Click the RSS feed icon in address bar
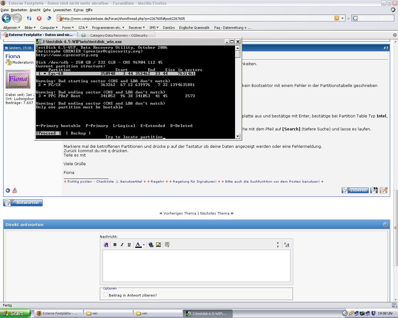 pos(337,18)
